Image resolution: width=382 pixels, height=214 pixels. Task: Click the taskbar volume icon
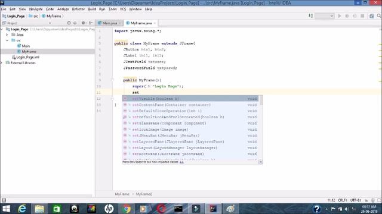347,209
